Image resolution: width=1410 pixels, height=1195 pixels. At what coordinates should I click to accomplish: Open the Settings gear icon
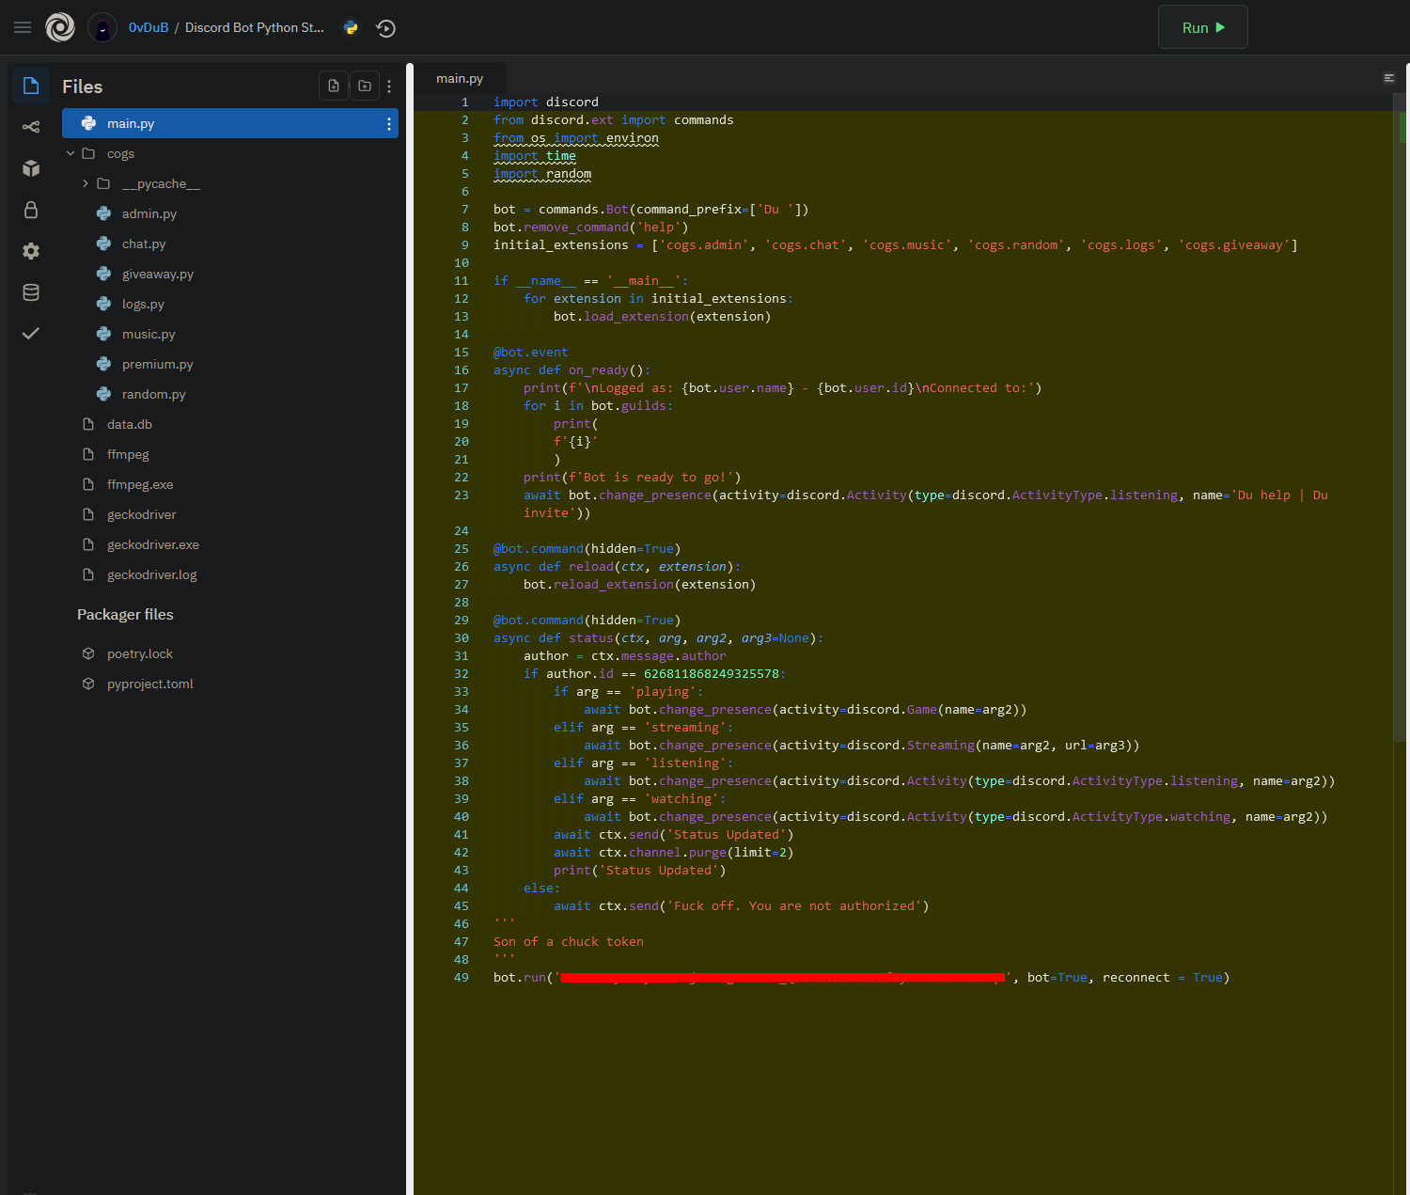(31, 251)
